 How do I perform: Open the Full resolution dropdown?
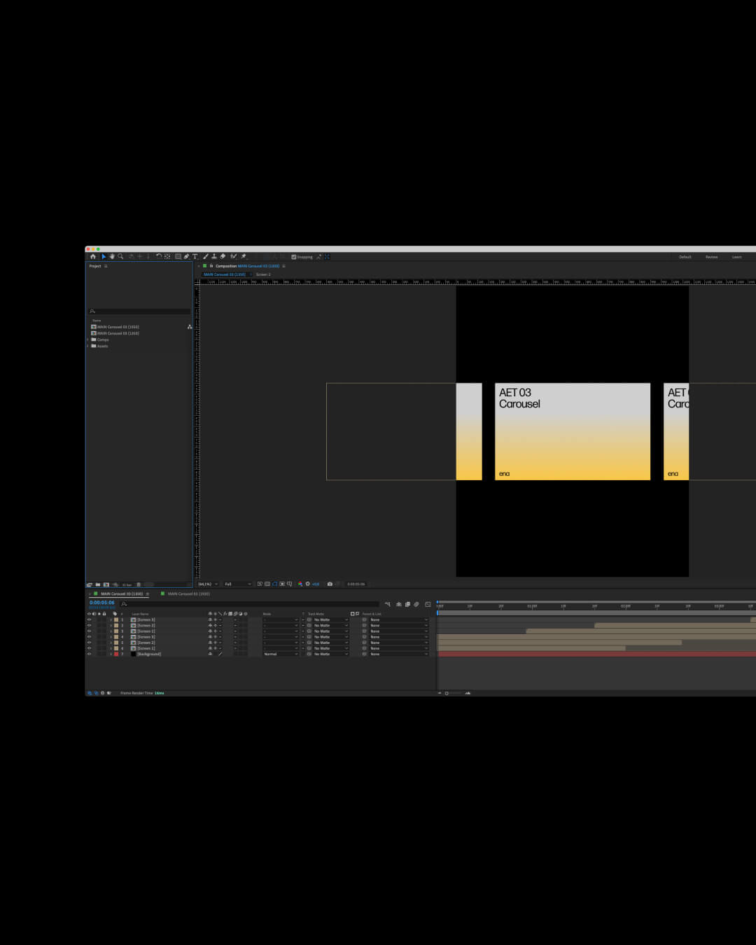pyautogui.click(x=237, y=584)
